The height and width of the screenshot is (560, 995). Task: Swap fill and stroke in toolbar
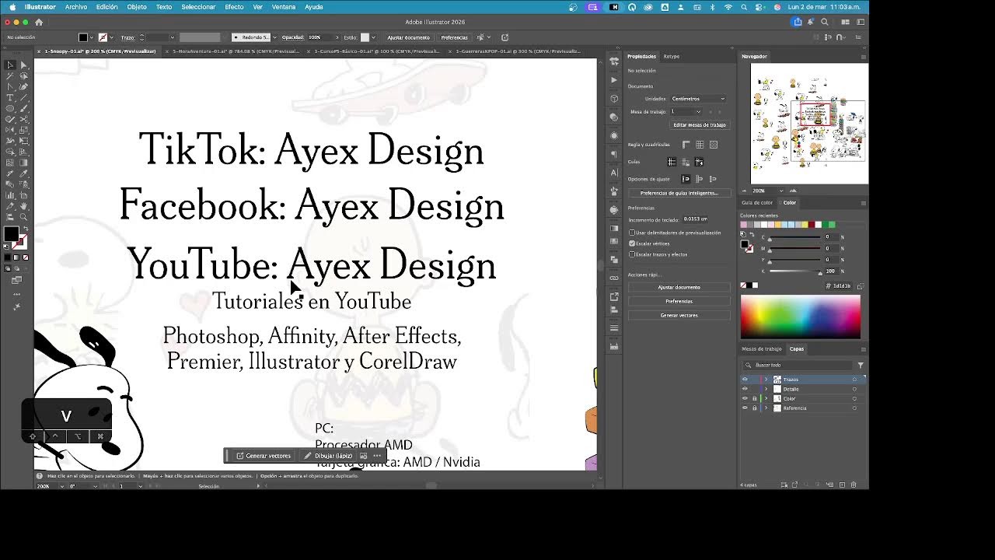[25, 230]
